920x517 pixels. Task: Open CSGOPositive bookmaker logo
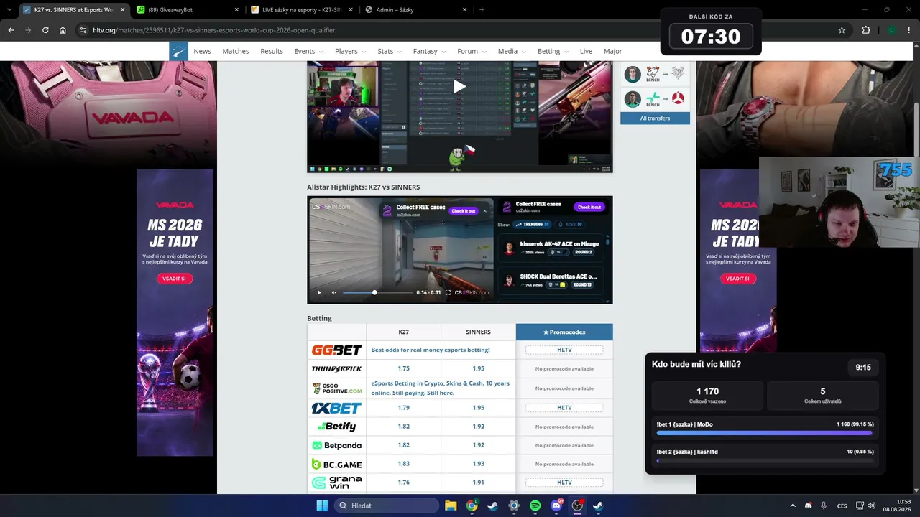[x=336, y=388]
